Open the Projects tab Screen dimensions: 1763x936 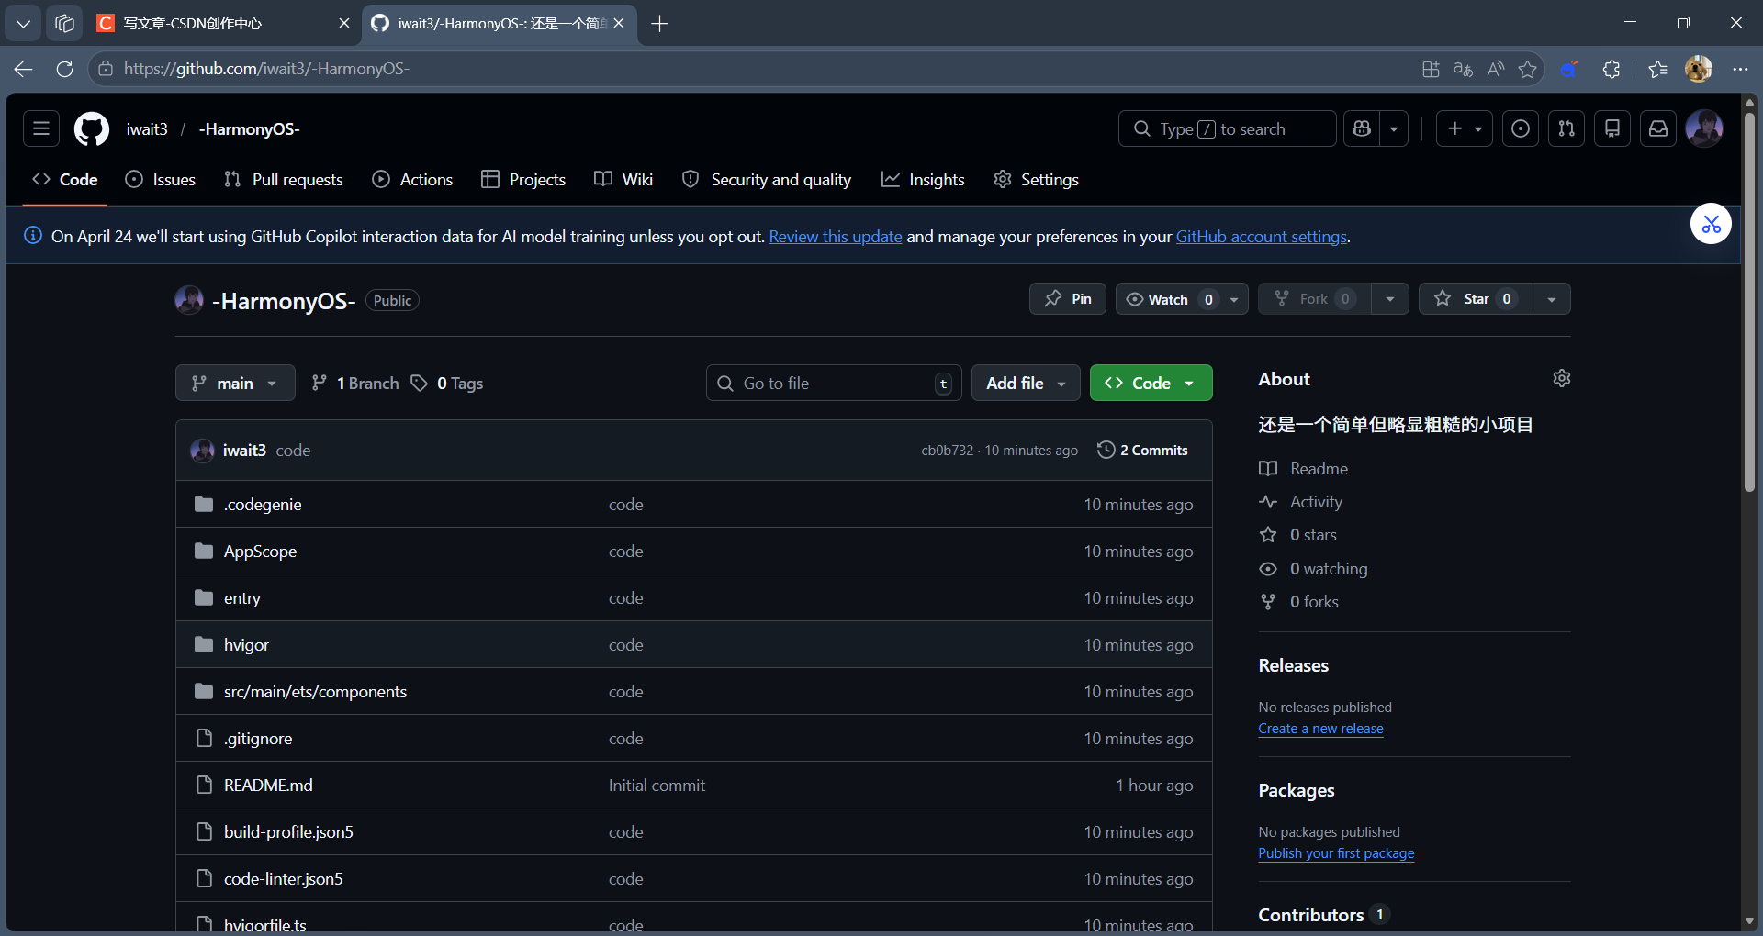point(523,180)
